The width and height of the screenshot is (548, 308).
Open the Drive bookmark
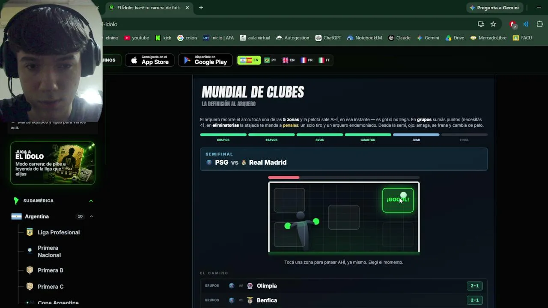click(x=454, y=38)
